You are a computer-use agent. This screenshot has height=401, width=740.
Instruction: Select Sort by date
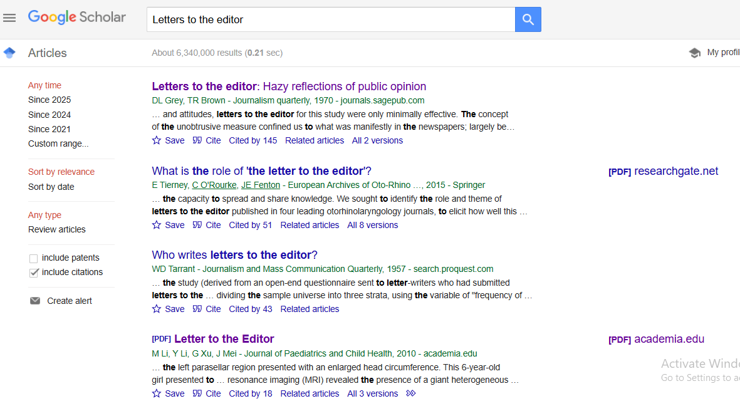(51, 187)
